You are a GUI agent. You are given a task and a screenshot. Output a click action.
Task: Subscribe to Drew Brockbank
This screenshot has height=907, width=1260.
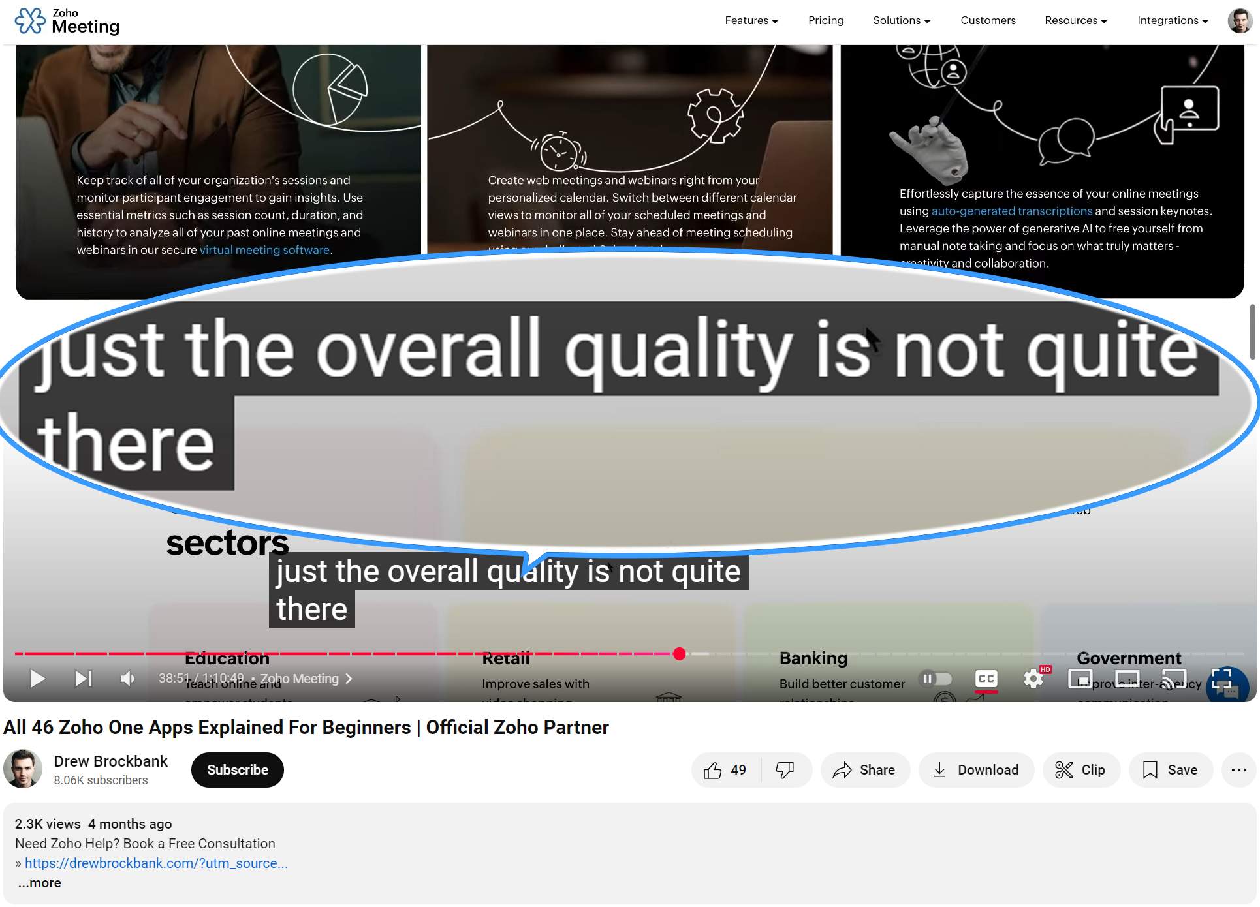[x=238, y=770]
